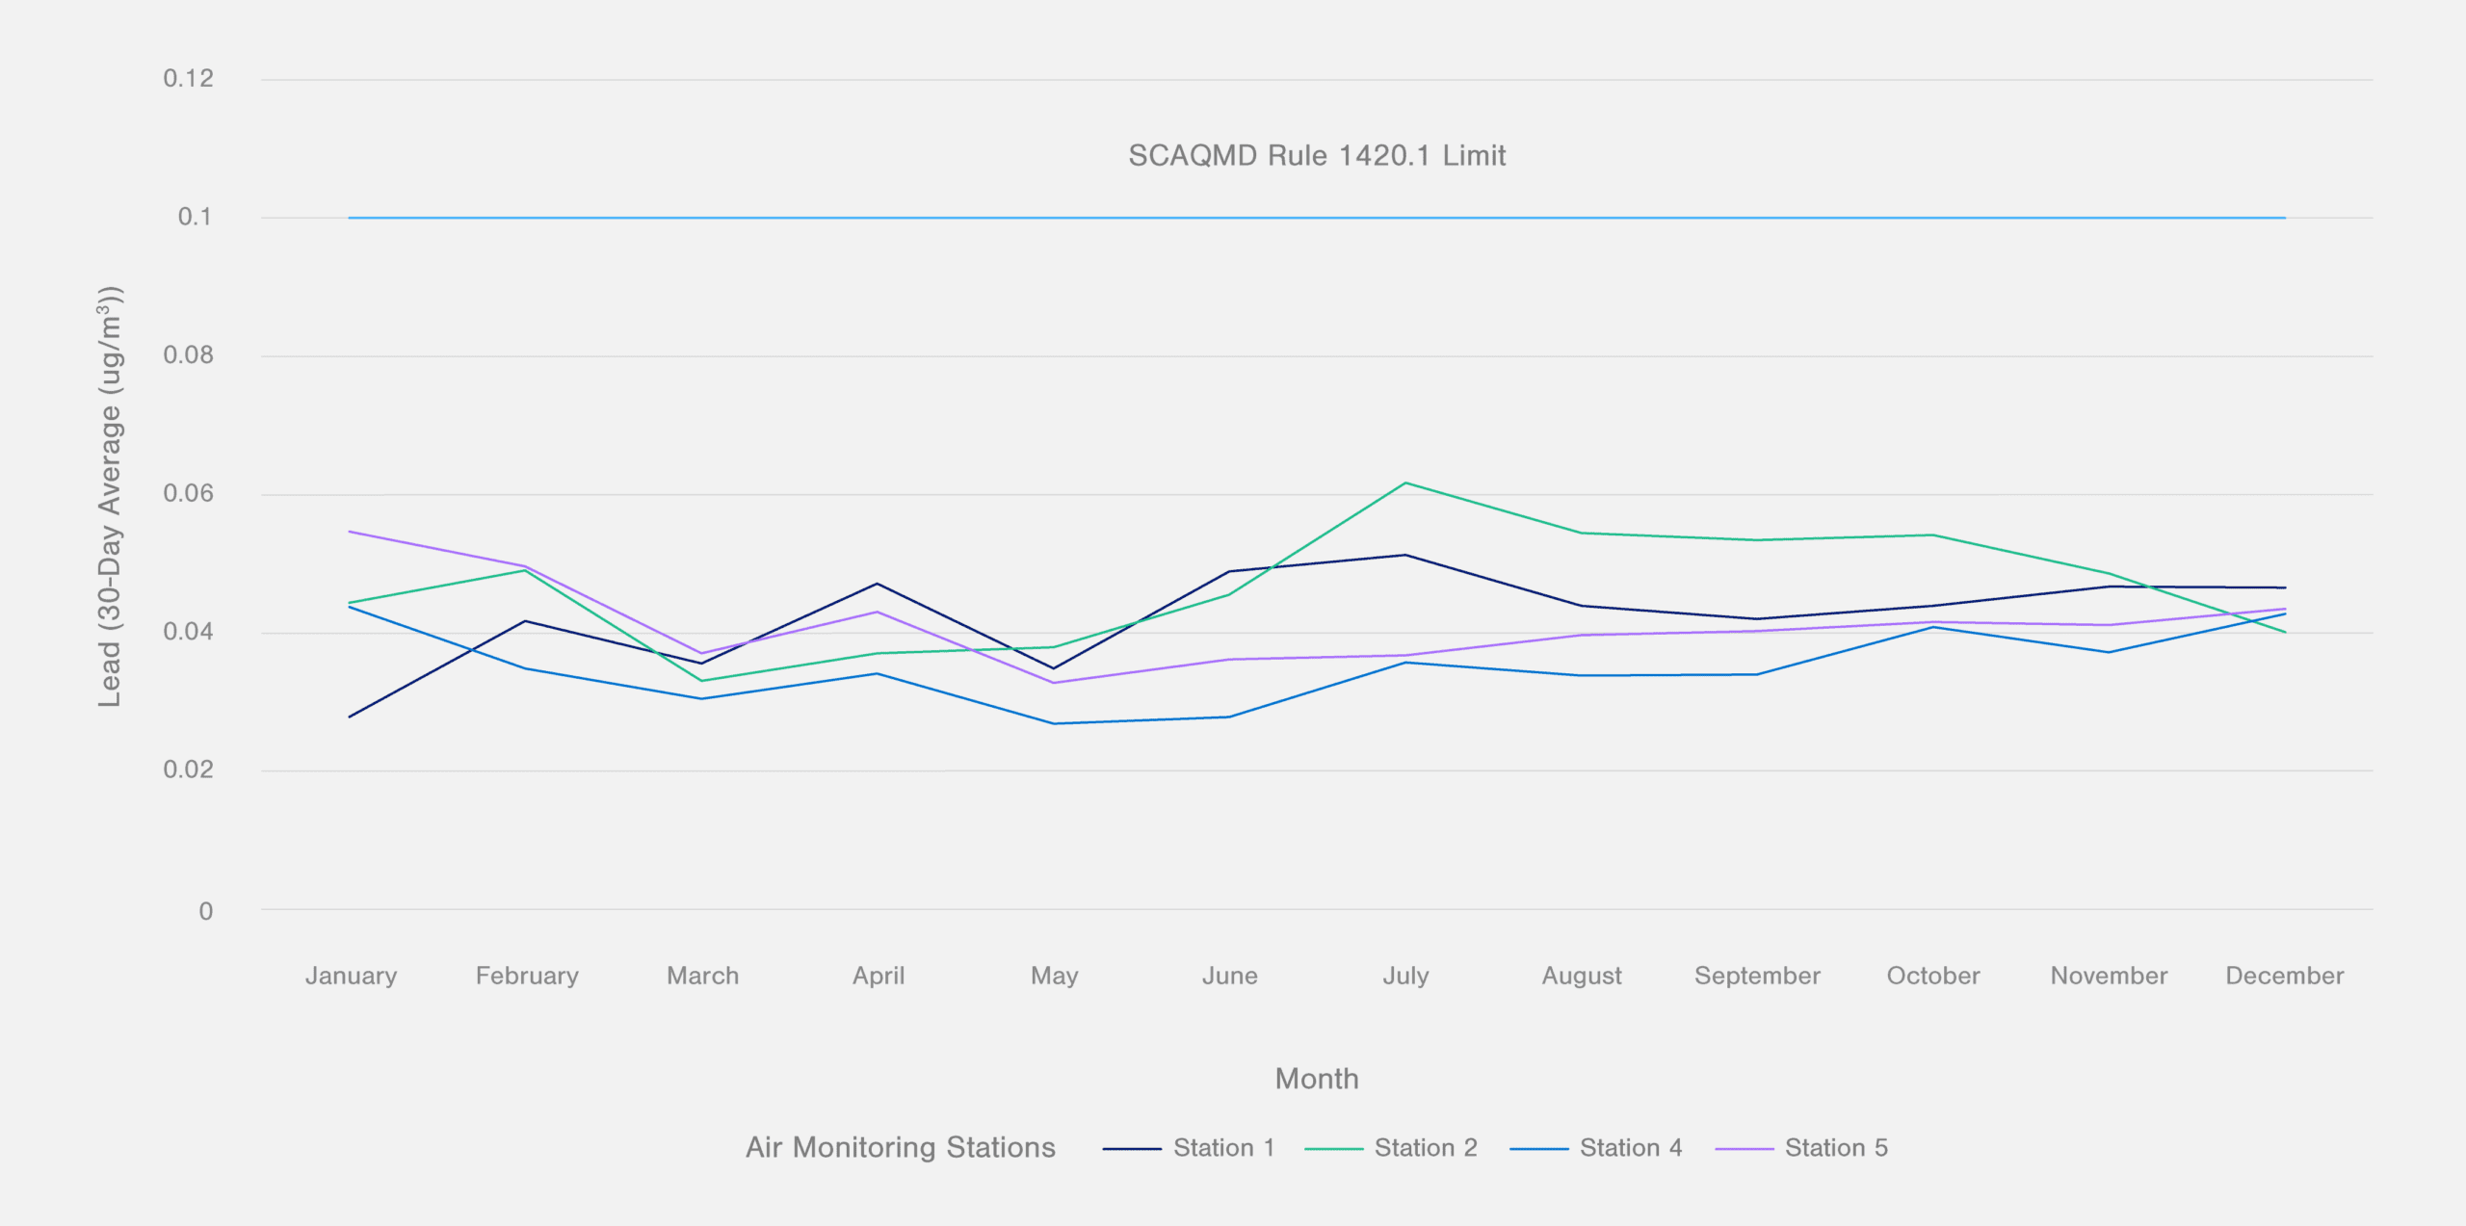Click the Station 5 legend line marker
This screenshot has height=1226, width=2466.
coord(1745,1147)
